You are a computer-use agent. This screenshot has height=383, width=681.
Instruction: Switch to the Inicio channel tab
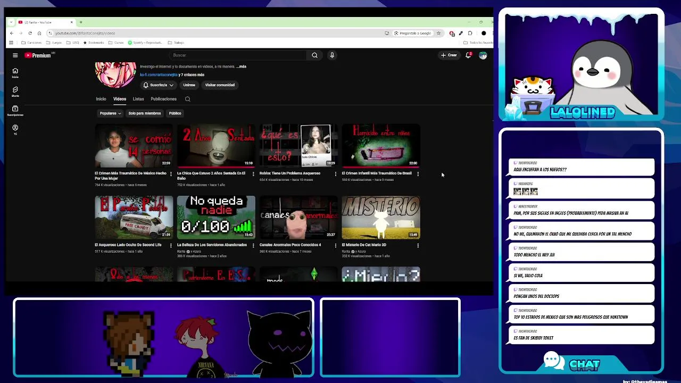(x=101, y=99)
